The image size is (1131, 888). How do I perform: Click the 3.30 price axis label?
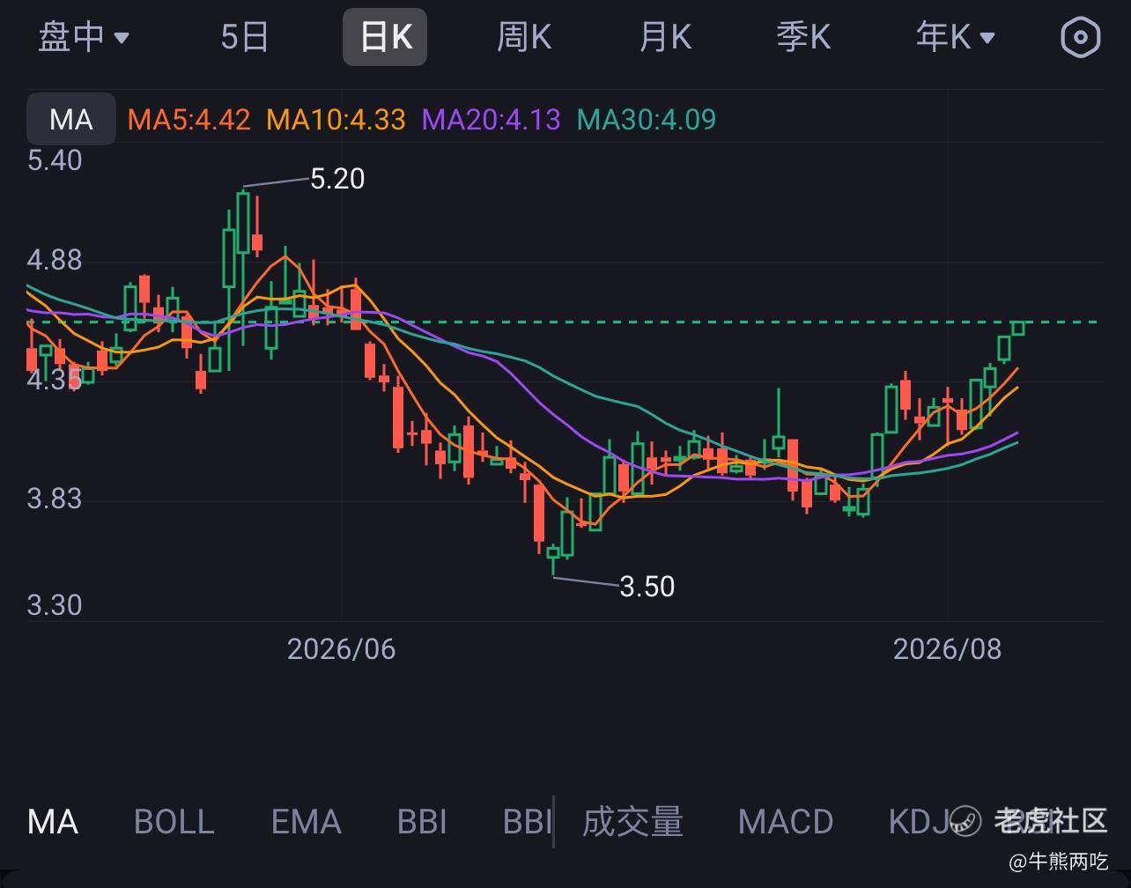[55, 606]
